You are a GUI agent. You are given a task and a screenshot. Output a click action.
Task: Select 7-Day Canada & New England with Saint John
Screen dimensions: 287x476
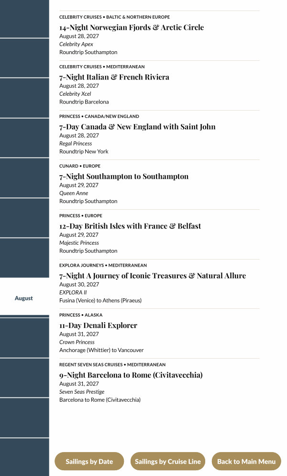pyautogui.click(x=137, y=127)
